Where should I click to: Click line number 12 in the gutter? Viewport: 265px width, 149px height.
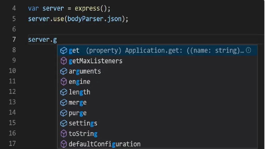tap(12, 91)
